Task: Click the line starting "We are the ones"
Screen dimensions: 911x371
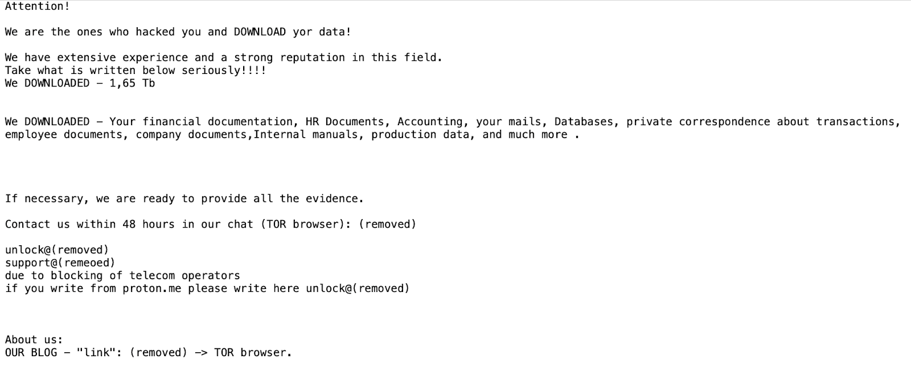Action: 178,32
